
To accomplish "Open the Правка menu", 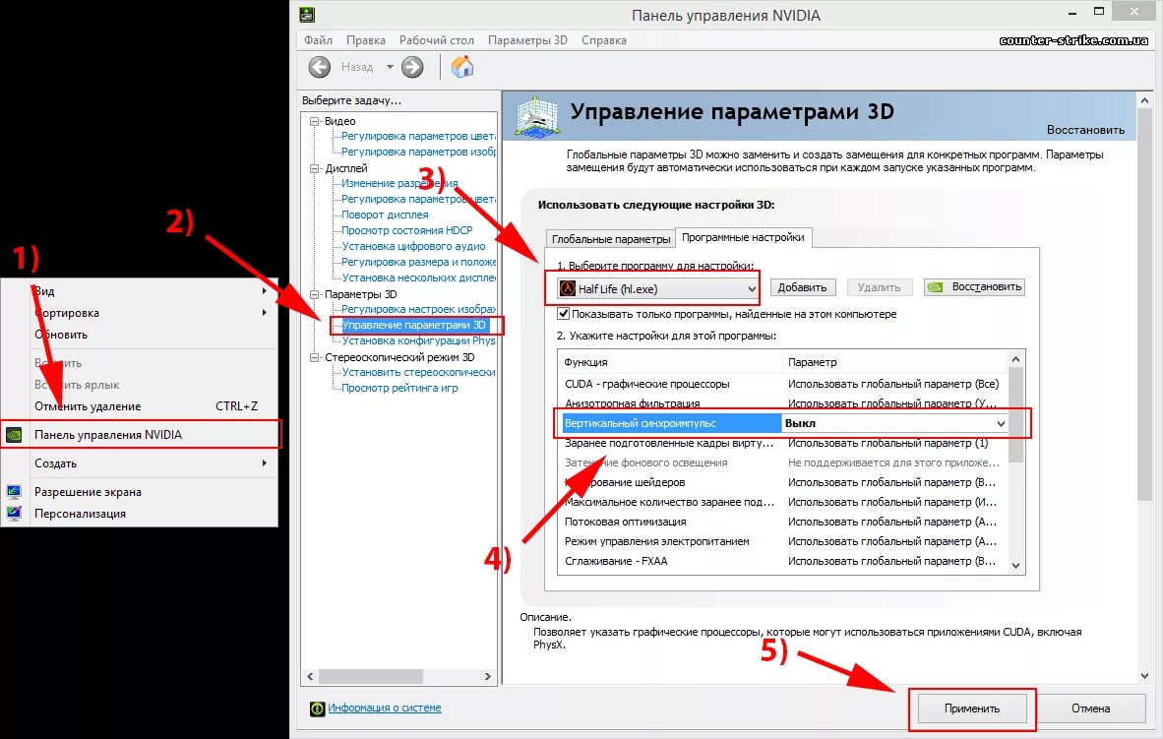I will tap(366, 40).
